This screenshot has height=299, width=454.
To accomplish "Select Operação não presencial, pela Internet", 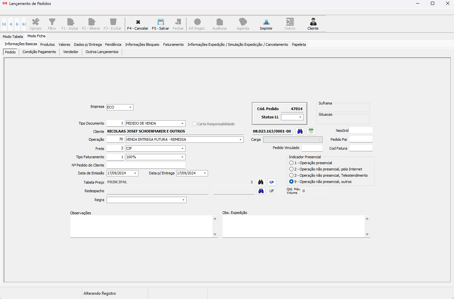I will [291, 169].
